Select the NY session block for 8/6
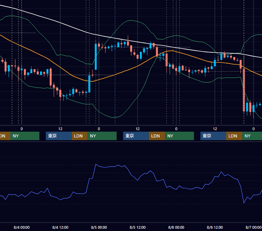 point(252,136)
